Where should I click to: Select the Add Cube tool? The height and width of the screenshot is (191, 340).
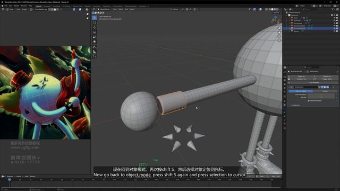(95, 57)
